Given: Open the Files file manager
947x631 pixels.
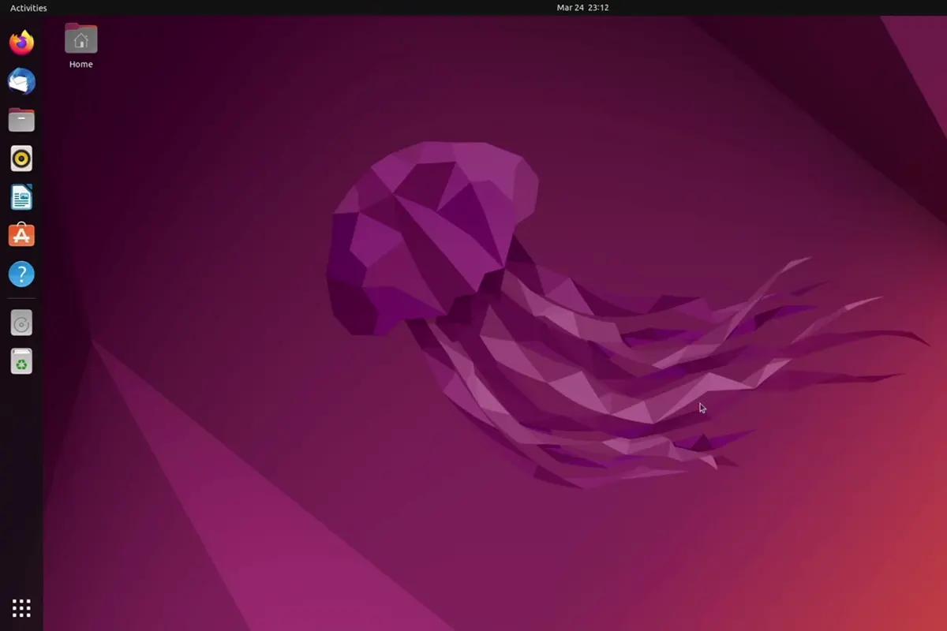Looking at the screenshot, I should [21, 120].
